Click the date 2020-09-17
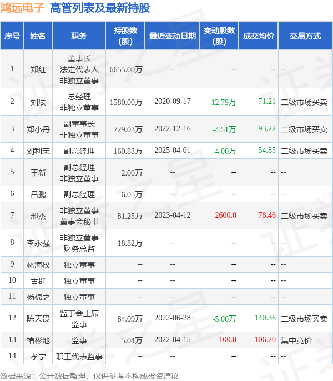The width and height of the screenshot is (333, 381). pos(173,101)
